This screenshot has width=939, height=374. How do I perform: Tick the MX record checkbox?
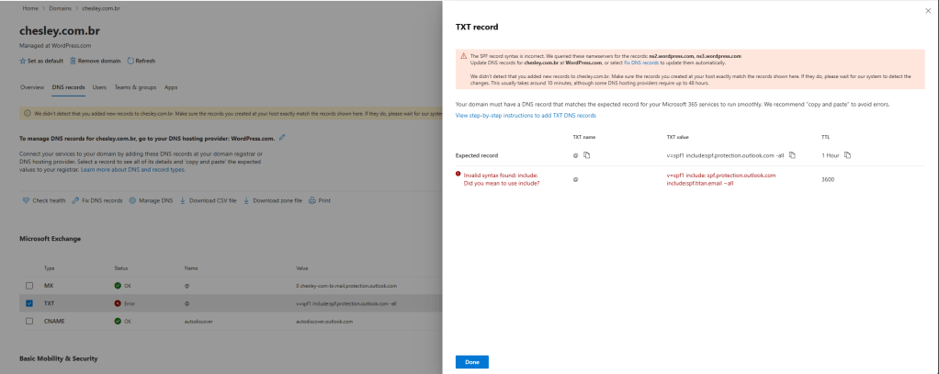click(30, 286)
